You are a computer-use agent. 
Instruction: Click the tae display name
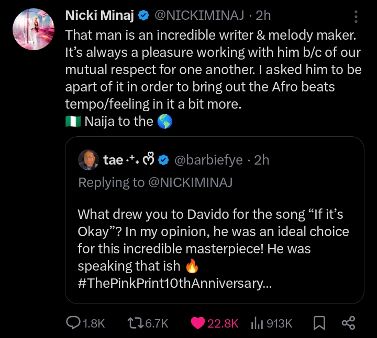coord(113,160)
